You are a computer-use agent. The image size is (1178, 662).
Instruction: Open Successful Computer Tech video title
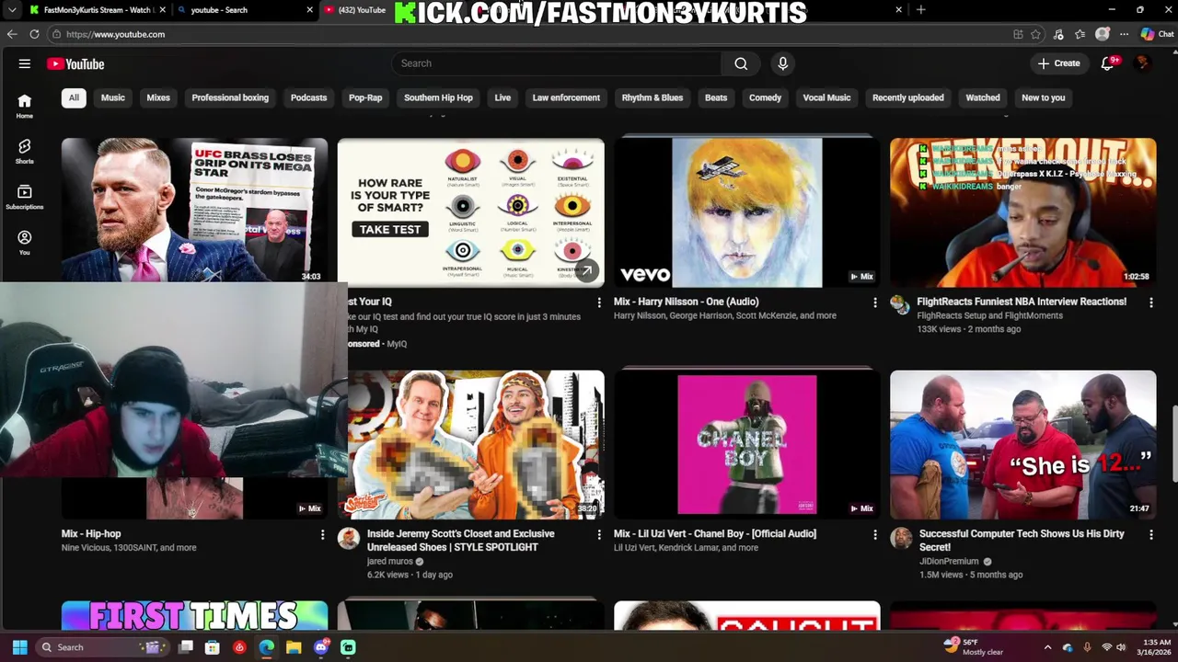(1022, 541)
